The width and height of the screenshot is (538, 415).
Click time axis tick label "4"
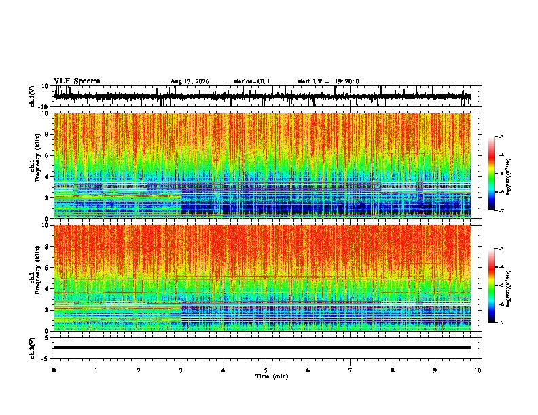click(223, 370)
